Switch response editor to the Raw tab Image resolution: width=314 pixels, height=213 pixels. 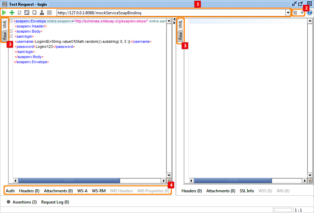click(x=180, y=36)
